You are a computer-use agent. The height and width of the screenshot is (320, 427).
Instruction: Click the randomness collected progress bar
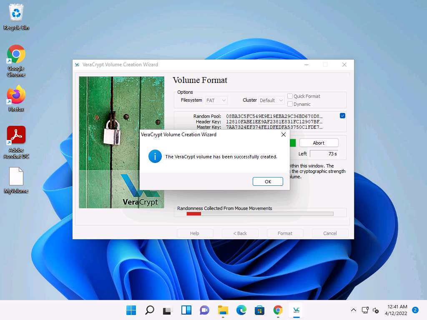tap(260, 214)
